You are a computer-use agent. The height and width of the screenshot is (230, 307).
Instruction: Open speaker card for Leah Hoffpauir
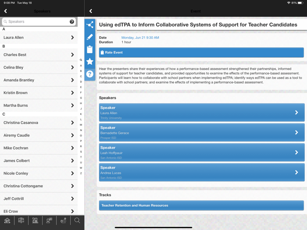click(202, 152)
